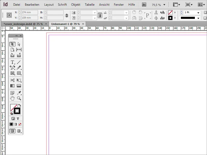
Task: Select the Gradient Swatch tool
Action: pos(12,86)
